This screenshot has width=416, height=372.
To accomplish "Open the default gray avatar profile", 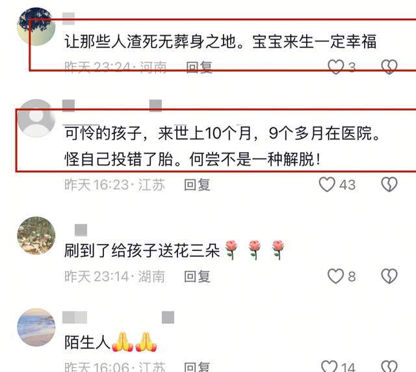I will pyautogui.click(x=36, y=118).
